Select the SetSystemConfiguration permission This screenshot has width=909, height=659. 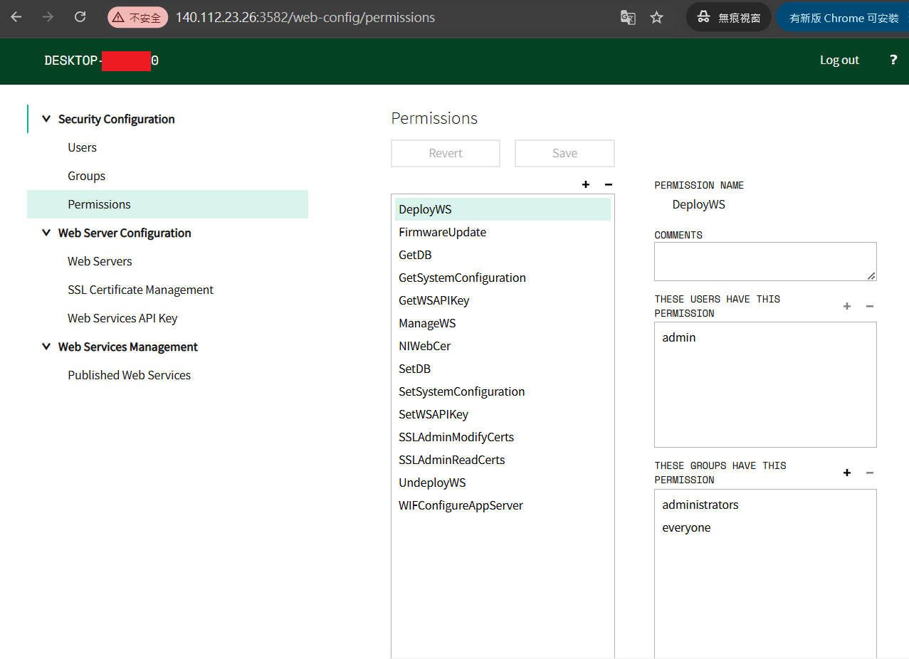point(503,391)
